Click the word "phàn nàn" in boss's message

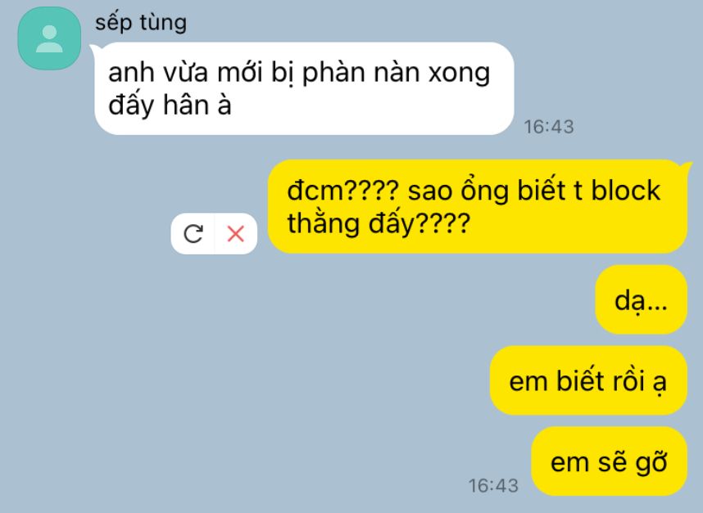click(x=360, y=73)
